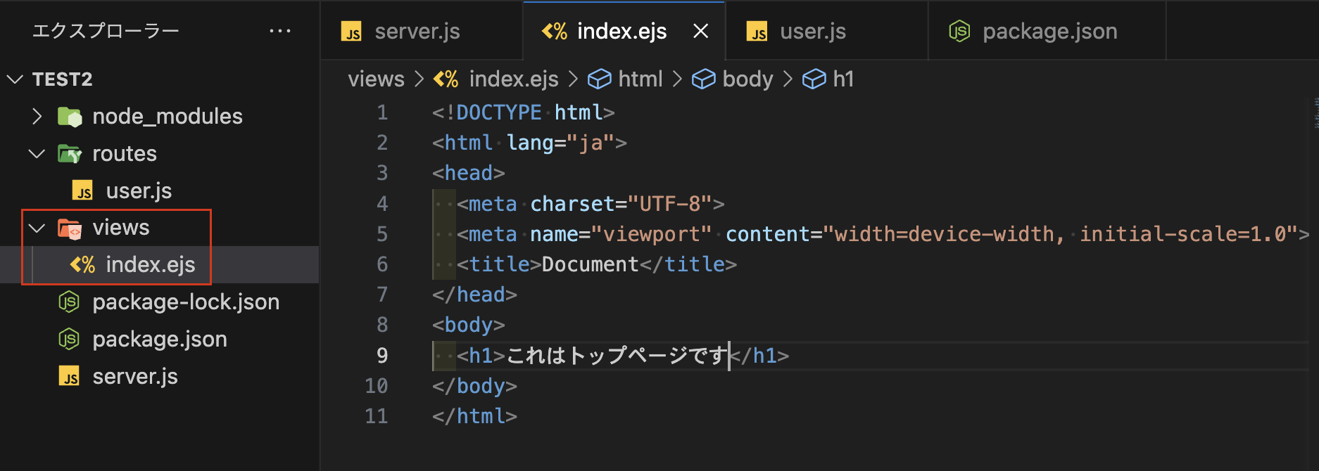Click the EJS icon on the index.ejs tab
The width and height of the screenshot is (1319, 471).
tap(554, 31)
